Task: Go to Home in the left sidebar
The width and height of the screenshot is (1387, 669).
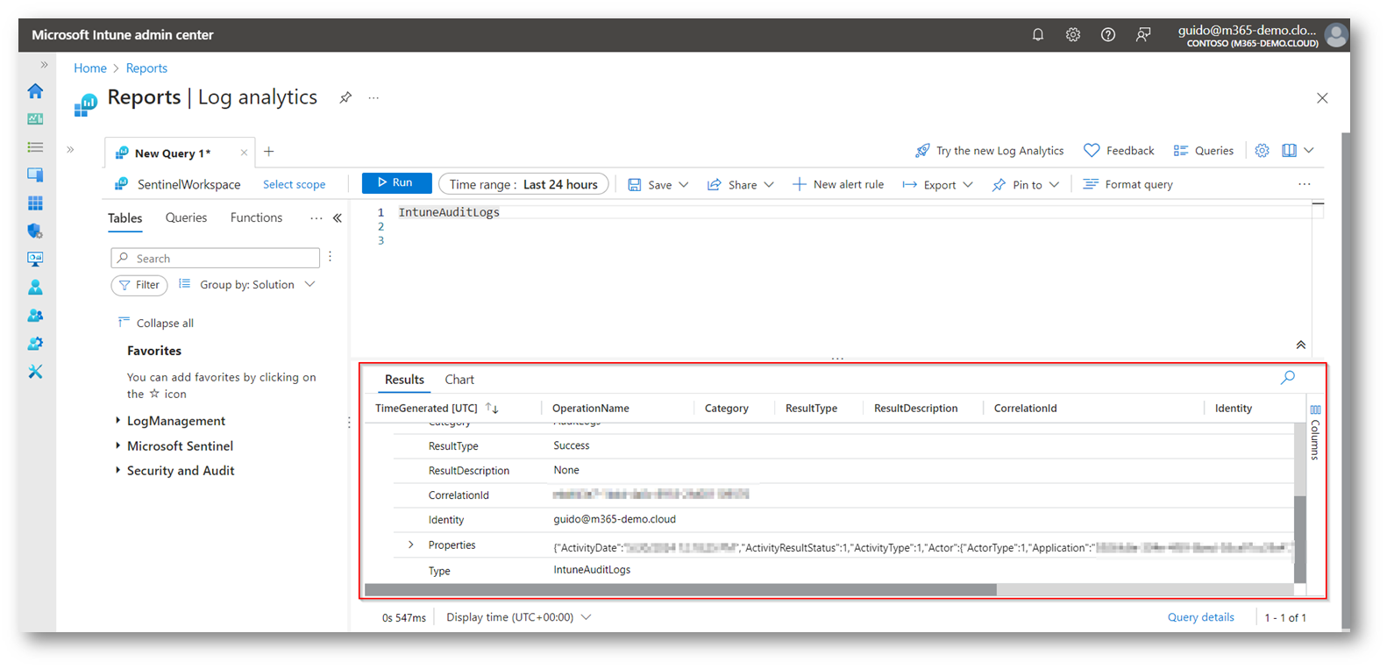Action: click(x=35, y=91)
